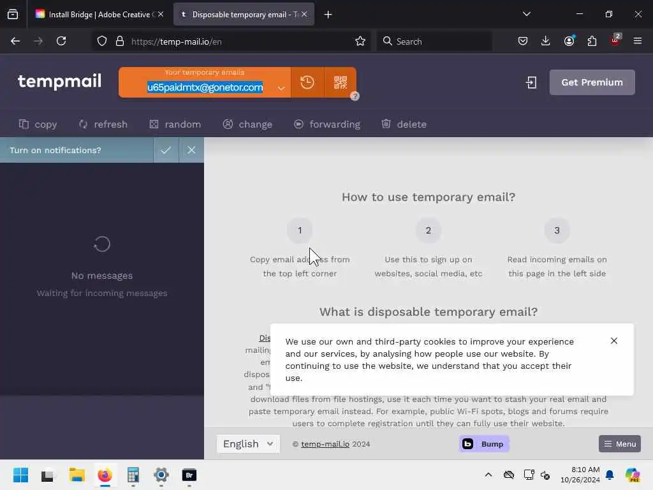Open the English language dropdown

[x=248, y=444]
